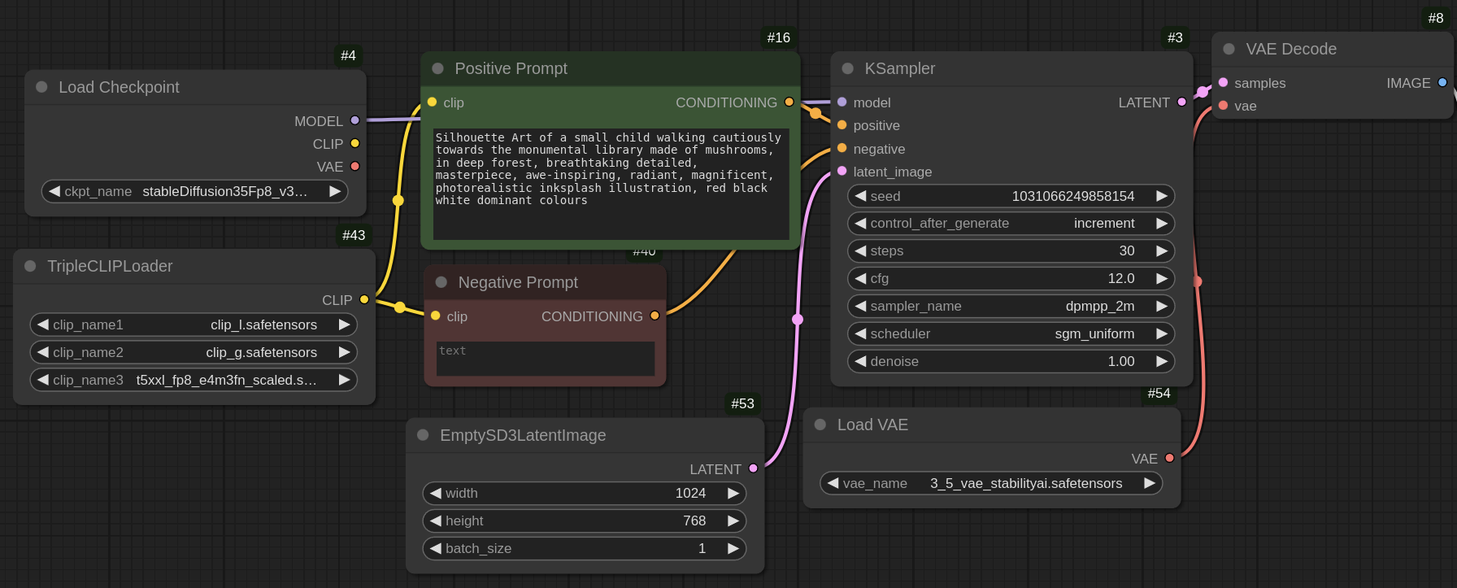Collapse the Negative Prompt node using its dot
The height and width of the screenshot is (588, 1457).
(441, 282)
